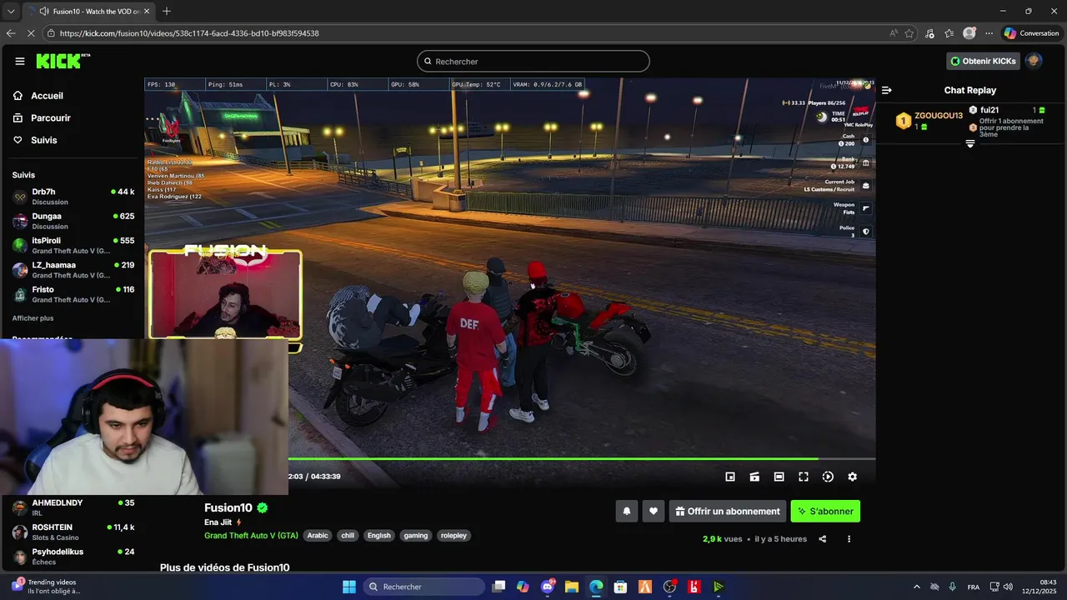Toggle follow heart for Fusion10
The height and width of the screenshot is (600, 1067).
pyautogui.click(x=654, y=511)
